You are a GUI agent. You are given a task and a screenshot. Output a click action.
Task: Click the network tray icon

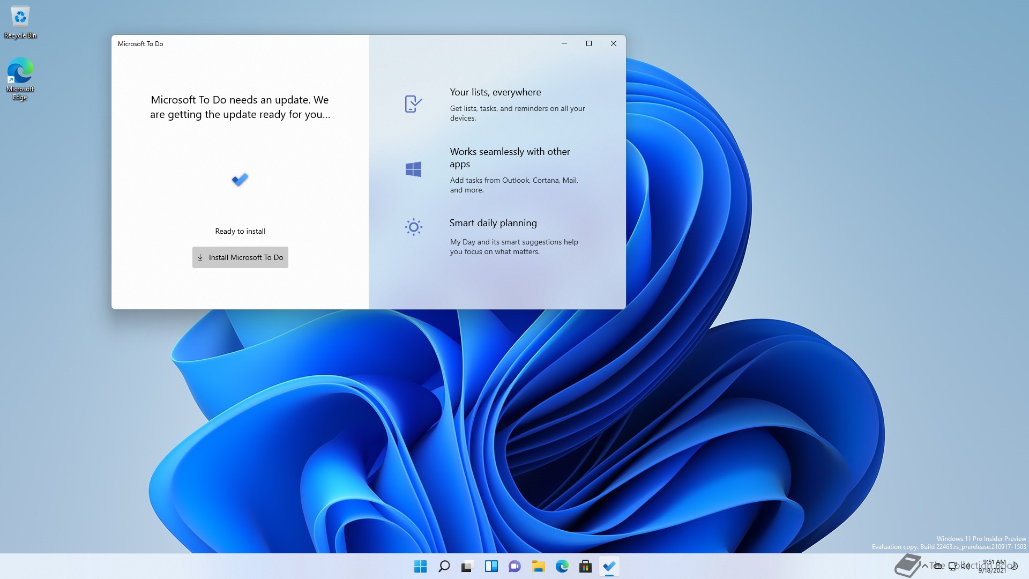pos(953,566)
